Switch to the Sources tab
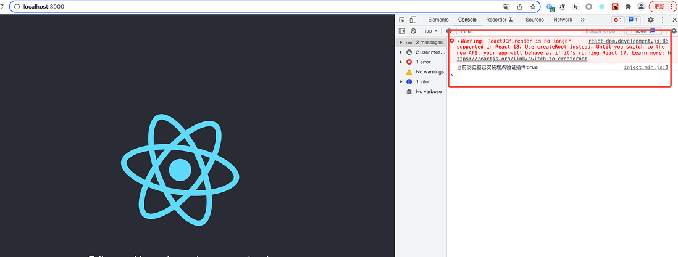 535,20
